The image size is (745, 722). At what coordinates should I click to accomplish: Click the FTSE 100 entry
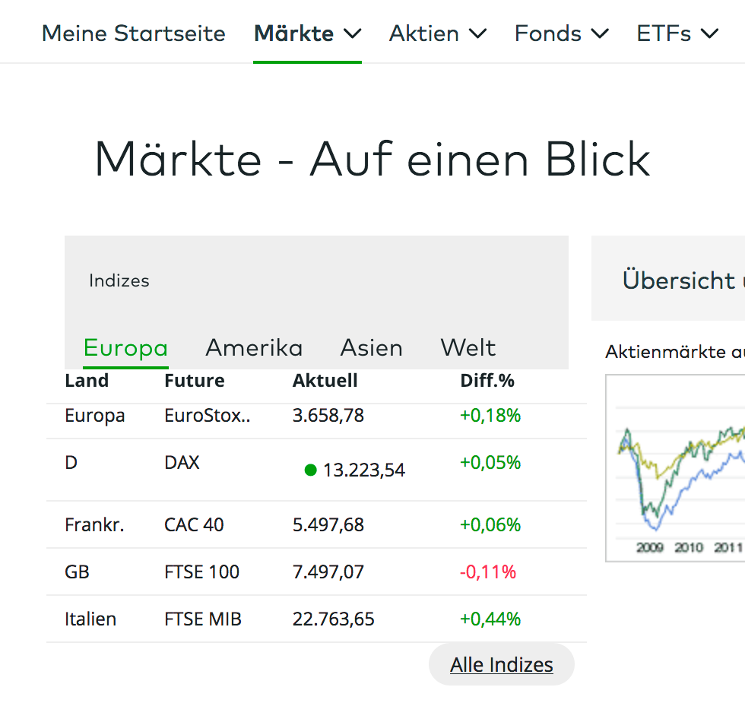pyautogui.click(x=200, y=572)
